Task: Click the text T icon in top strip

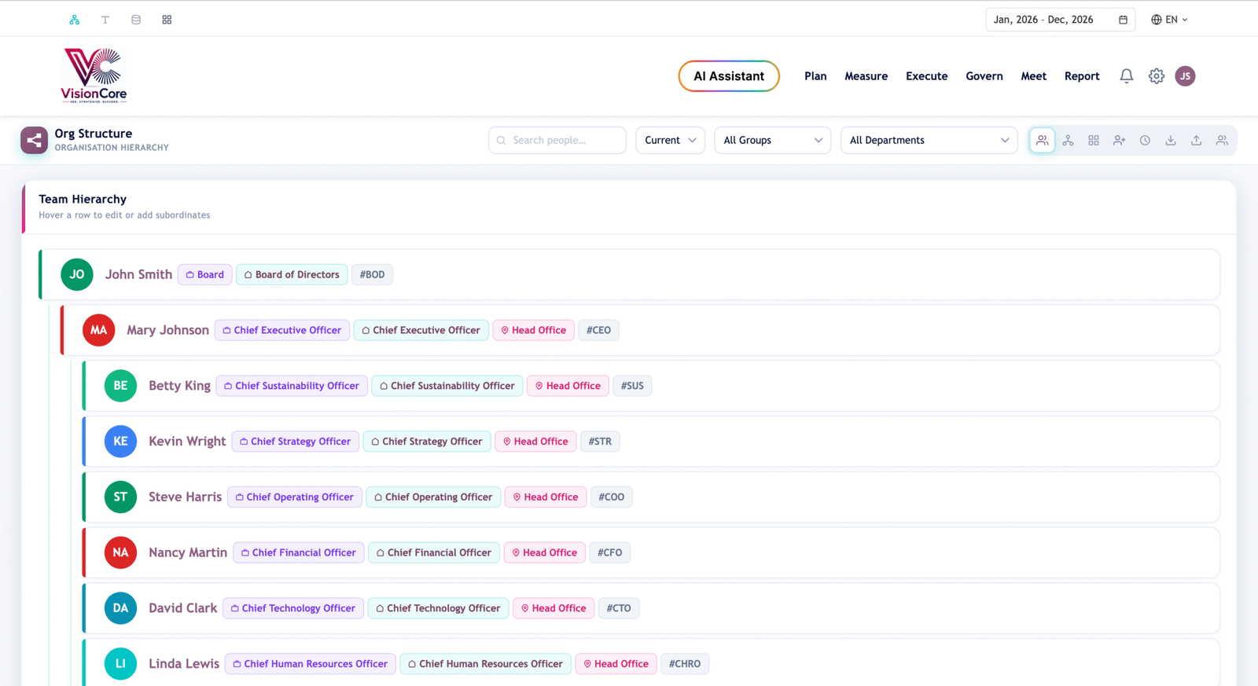Action: coord(105,20)
